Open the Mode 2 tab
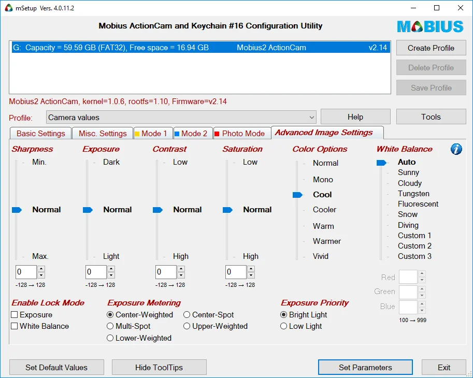Screen dimensions: 473x378 [x=193, y=133]
